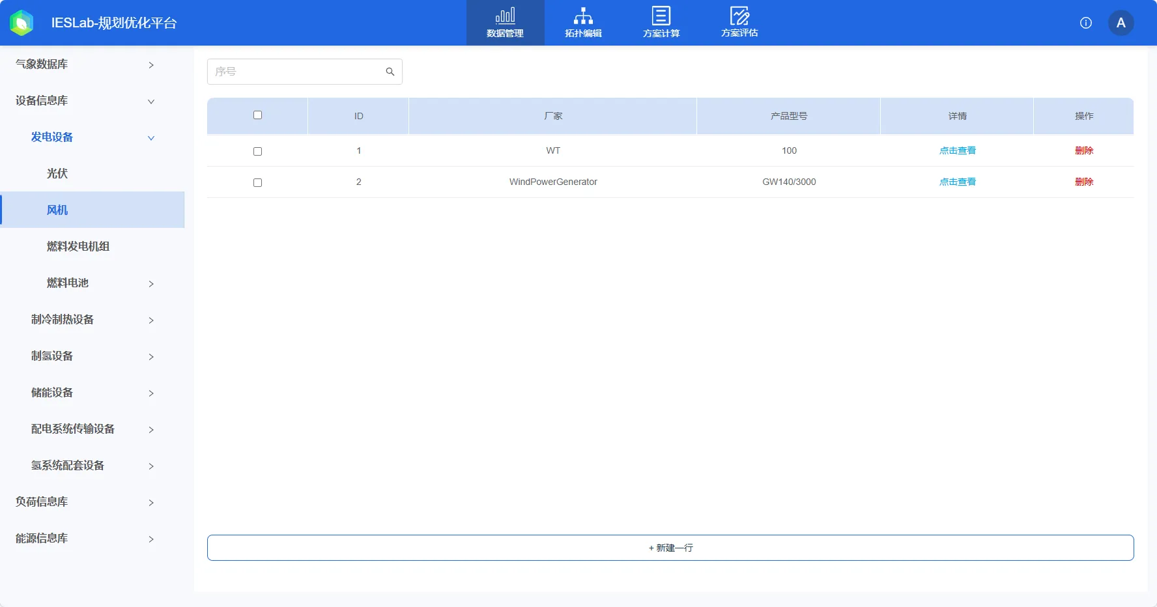Expand the 制冷制热设备 chevron
Screen dimensions: 1157x607
tap(151, 320)
